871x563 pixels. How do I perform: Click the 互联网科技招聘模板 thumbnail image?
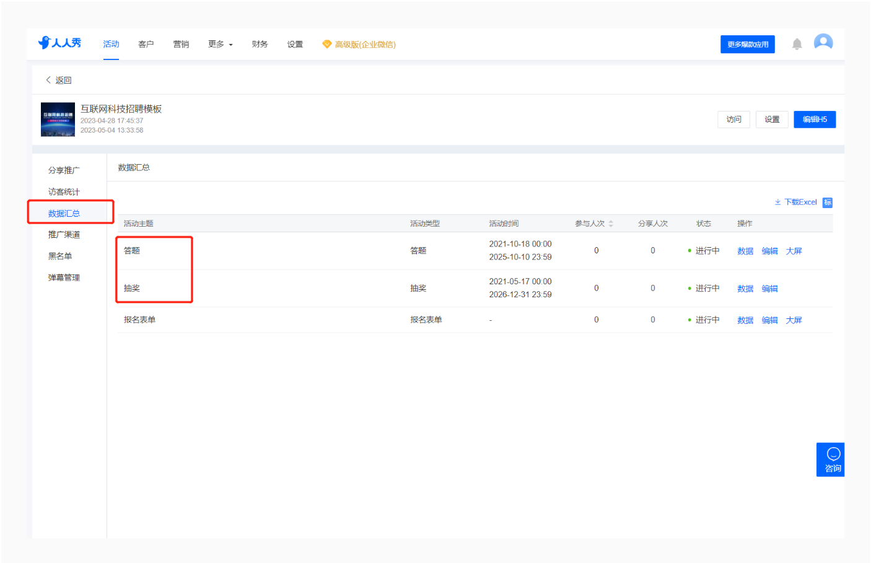pyautogui.click(x=58, y=120)
